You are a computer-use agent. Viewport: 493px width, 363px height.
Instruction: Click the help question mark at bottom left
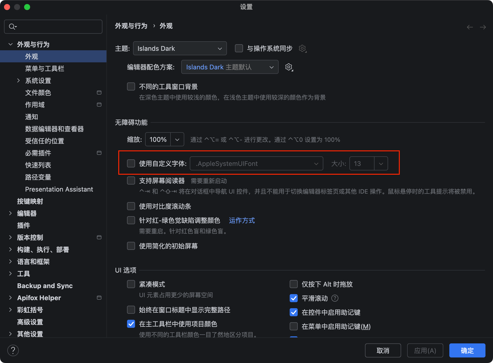(13, 350)
